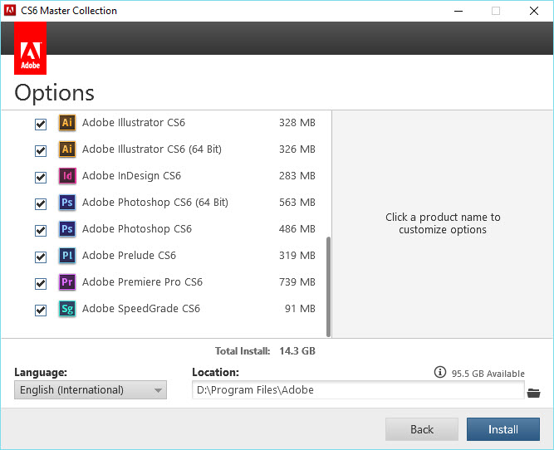The image size is (554, 450).
Task: Click the Back button
Action: tap(422, 429)
